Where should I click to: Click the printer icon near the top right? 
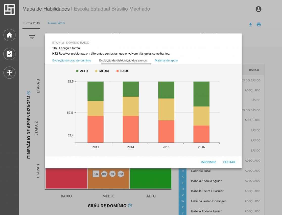coord(259,25)
